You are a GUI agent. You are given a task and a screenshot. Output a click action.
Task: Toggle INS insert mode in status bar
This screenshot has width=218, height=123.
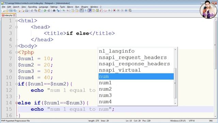pyautogui.click(x=211, y=121)
